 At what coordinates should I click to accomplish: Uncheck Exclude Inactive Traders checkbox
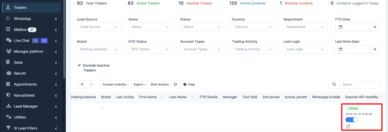click(x=79, y=65)
